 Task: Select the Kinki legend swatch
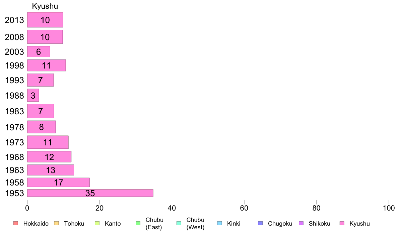(x=219, y=223)
